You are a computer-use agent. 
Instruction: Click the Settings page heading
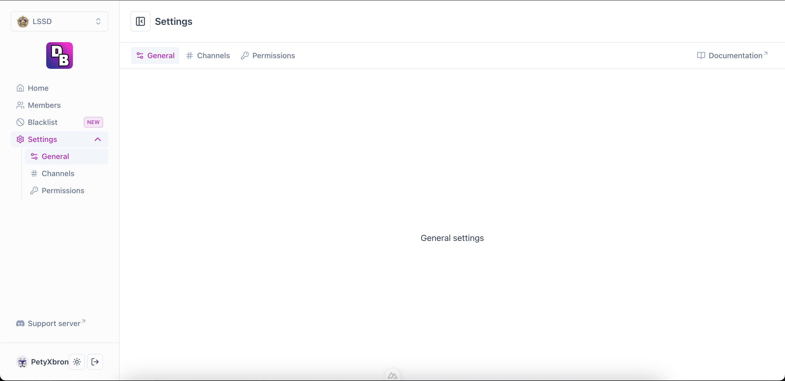click(x=173, y=21)
